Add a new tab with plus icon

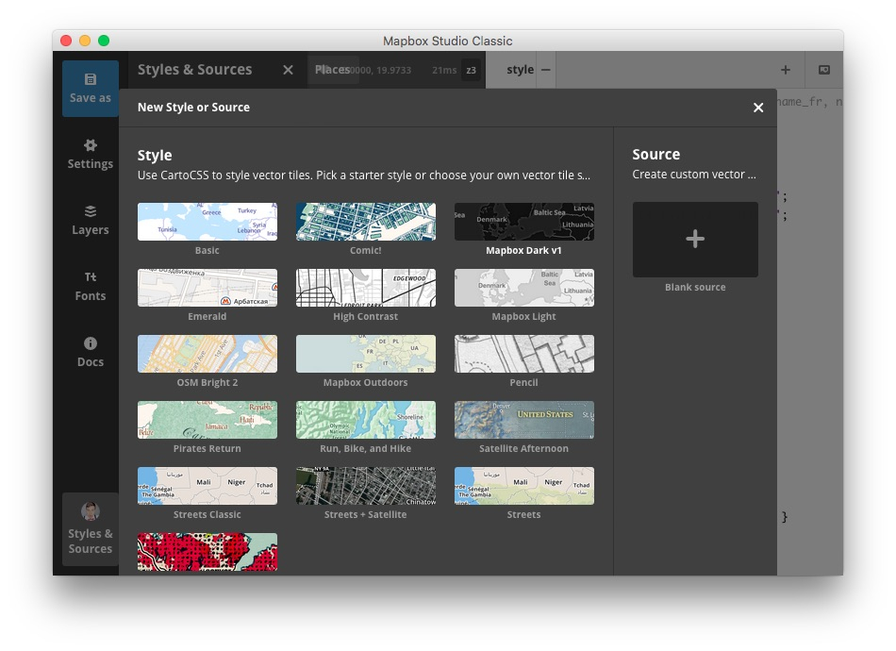coord(785,70)
